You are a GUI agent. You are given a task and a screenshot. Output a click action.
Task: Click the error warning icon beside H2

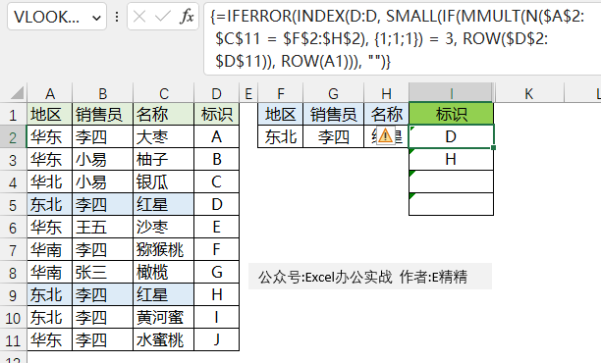click(x=385, y=136)
